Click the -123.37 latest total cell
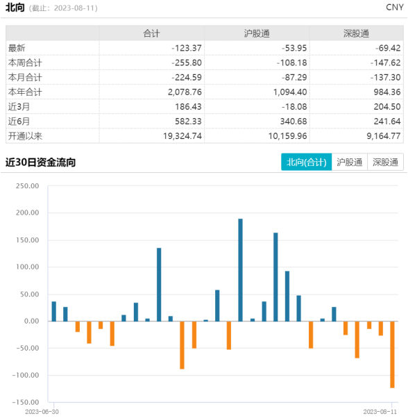 point(187,48)
